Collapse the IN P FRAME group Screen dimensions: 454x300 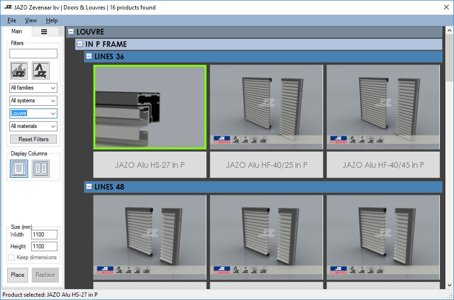(80, 44)
